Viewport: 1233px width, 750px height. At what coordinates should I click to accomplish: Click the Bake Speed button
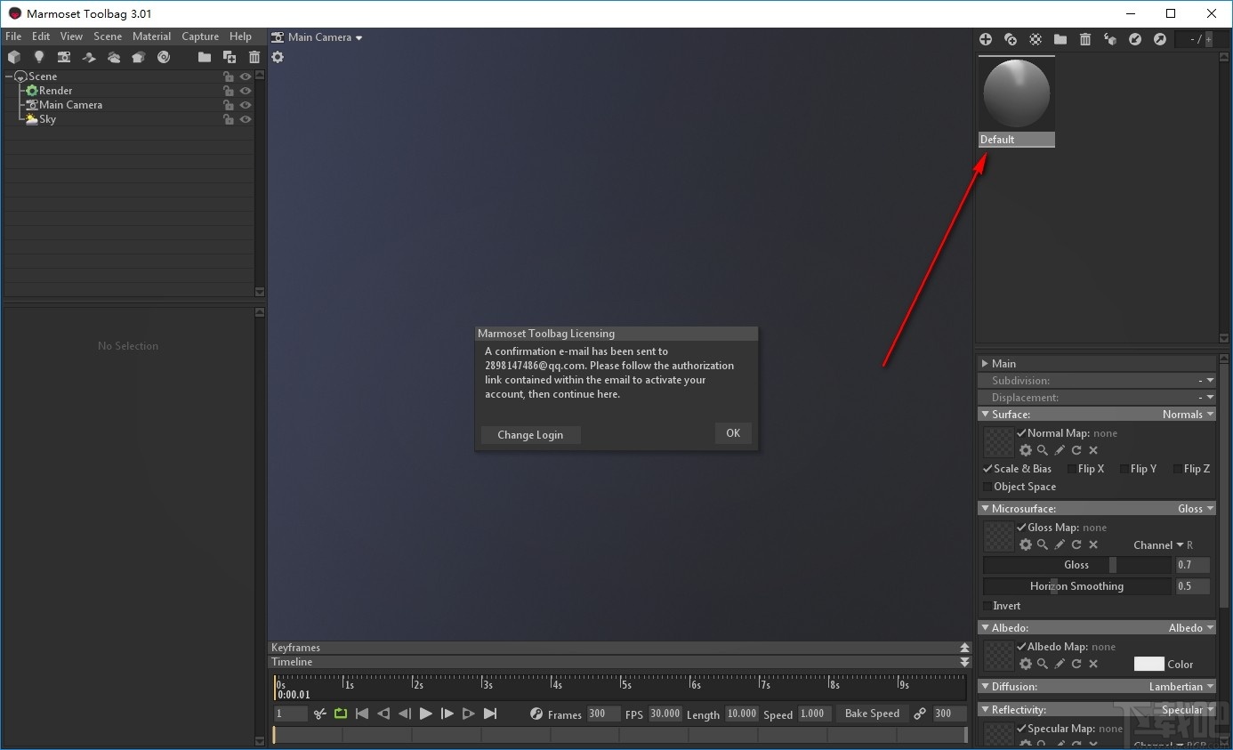pos(872,714)
